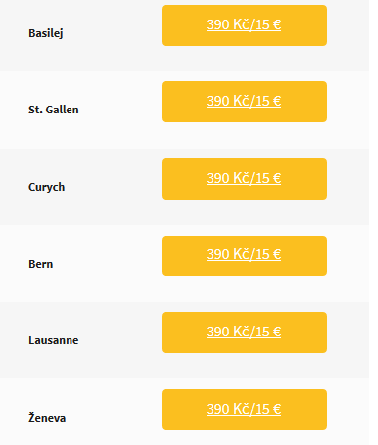Screen dimensions: 378x445
Task: Follow the underlined price link beside Basilej
Action: point(244,24)
